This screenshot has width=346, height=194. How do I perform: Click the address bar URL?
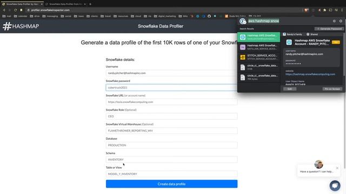point(50,10)
